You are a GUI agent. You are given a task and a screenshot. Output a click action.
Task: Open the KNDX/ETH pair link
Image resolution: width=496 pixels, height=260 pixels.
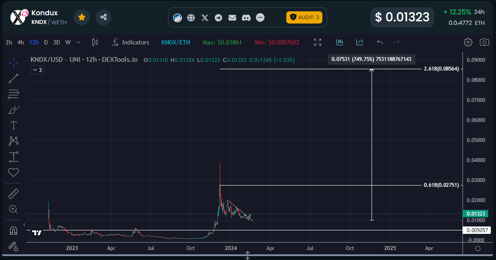[176, 42]
